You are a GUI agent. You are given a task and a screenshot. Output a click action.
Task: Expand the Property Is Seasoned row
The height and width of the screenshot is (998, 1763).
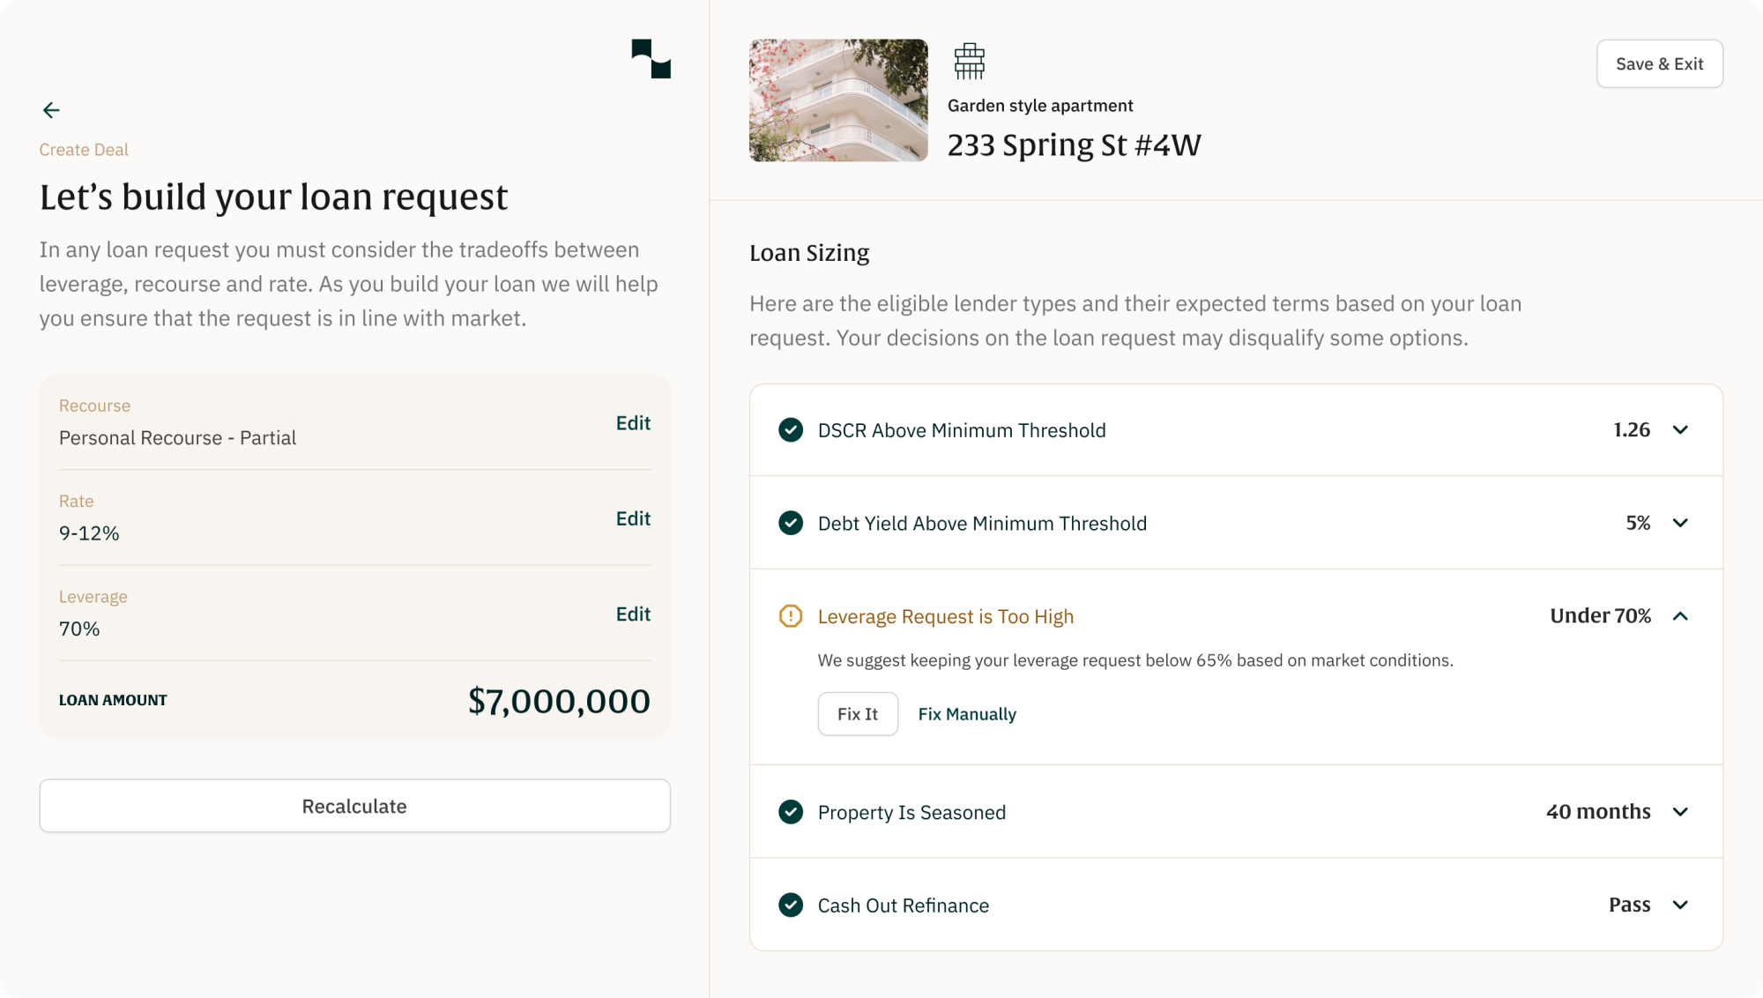pyautogui.click(x=1680, y=812)
